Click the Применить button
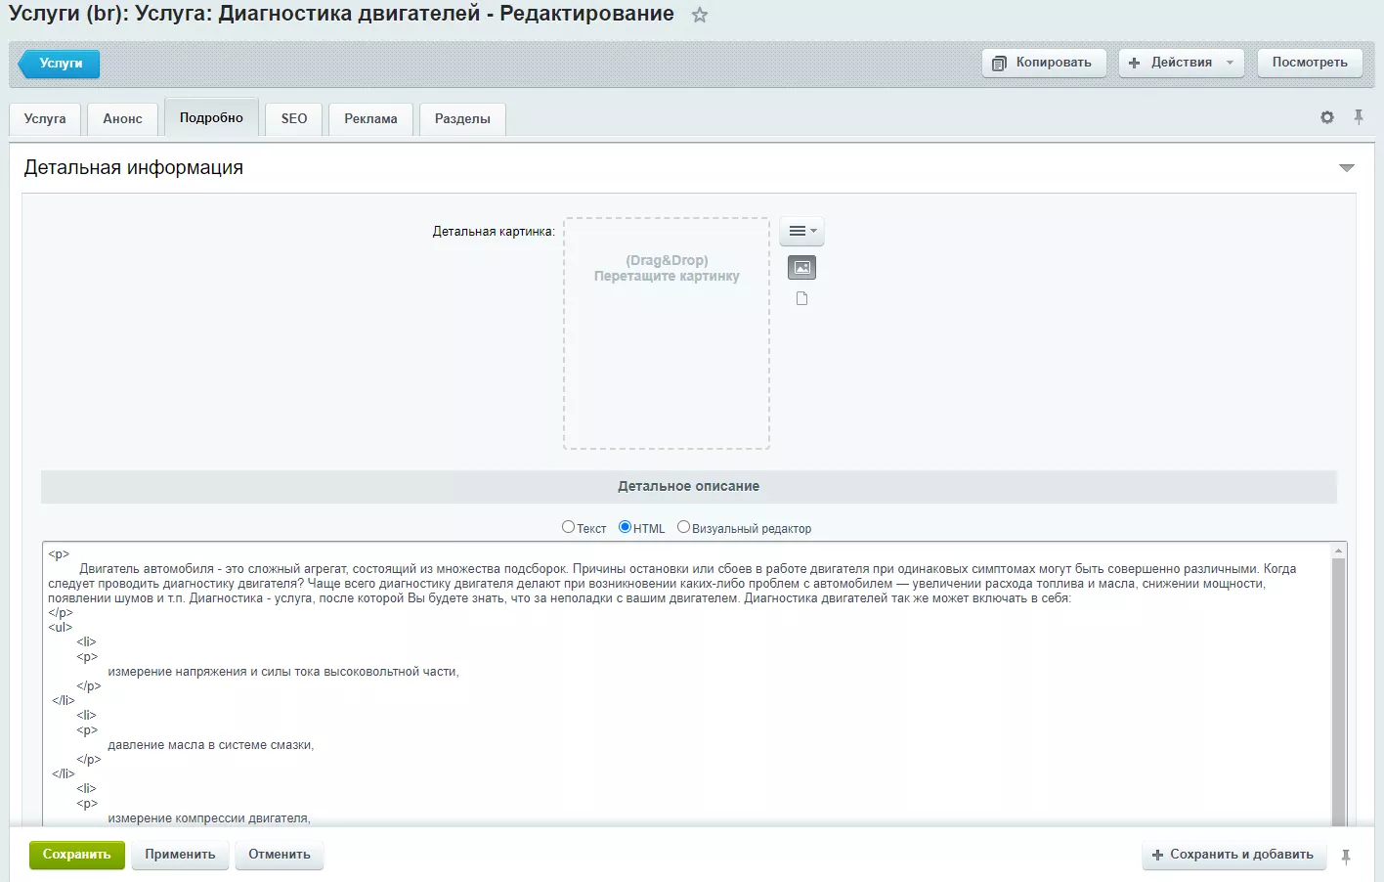 [180, 855]
